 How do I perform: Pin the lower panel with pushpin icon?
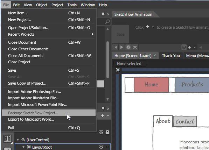pos(103,108)
